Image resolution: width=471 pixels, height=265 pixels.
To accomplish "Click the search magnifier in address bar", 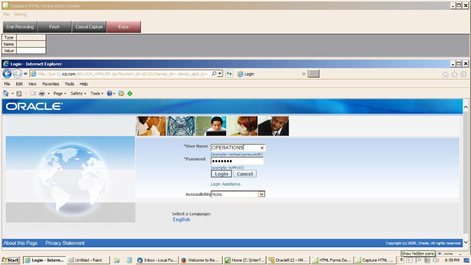I will tap(214, 74).
